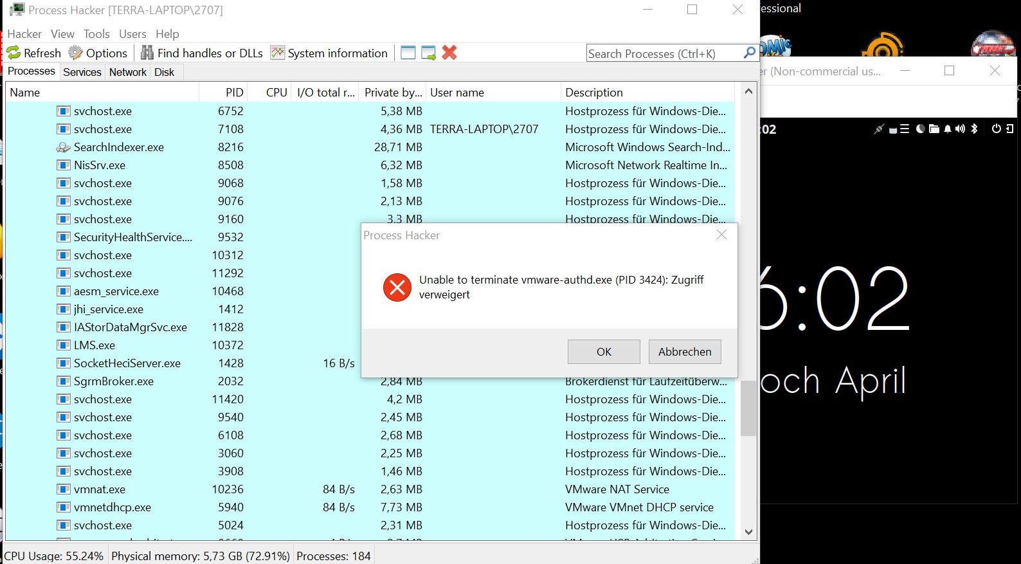Click process list scrollbar up arrow
1021x564 pixels.
[x=748, y=91]
